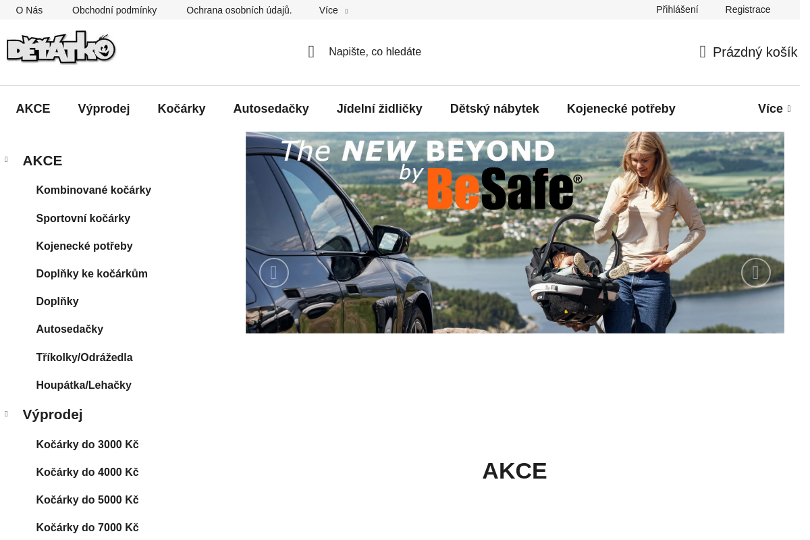This screenshot has height=540, width=810.
Task: Open Kočárky do 4000 Kč
Action: [87, 473]
